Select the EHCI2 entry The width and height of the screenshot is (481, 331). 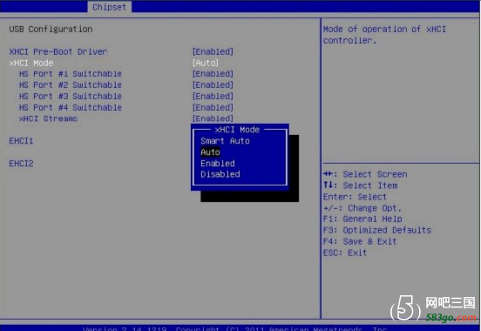(x=21, y=163)
